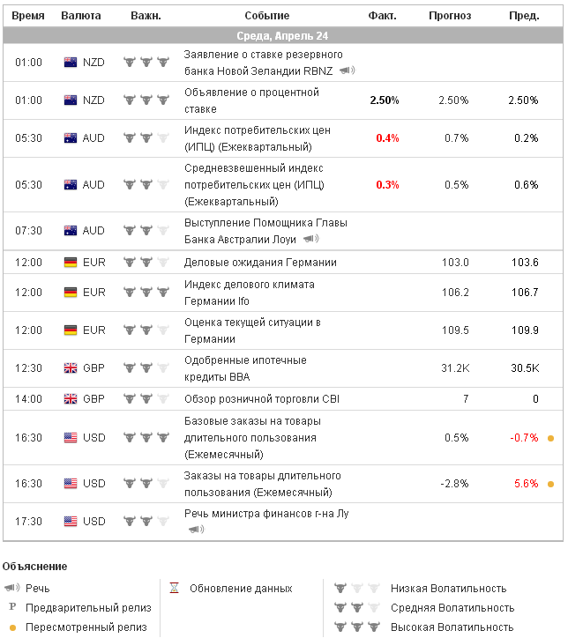
Task: Open the German business expectations event
Action: [x=260, y=263]
